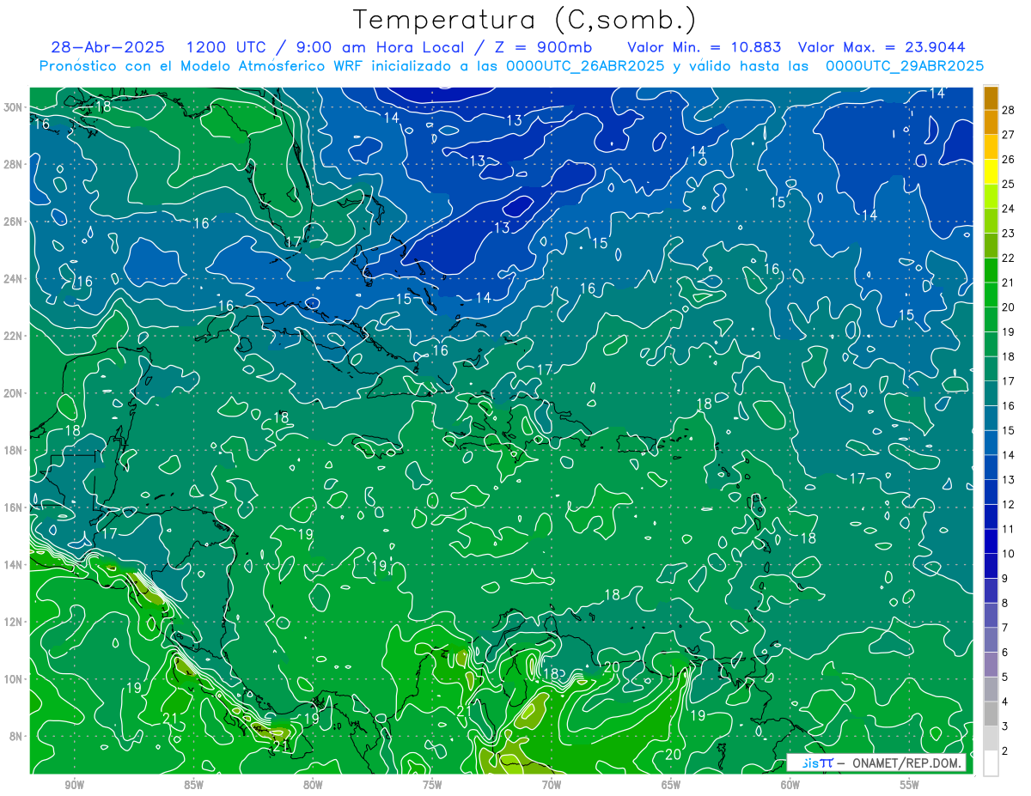Click the "70W" longitude axis label
Viewport: 1031px width, 796px height.
click(552, 786)
